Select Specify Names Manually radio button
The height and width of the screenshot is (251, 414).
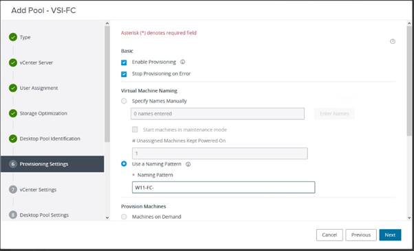(124, 101)
